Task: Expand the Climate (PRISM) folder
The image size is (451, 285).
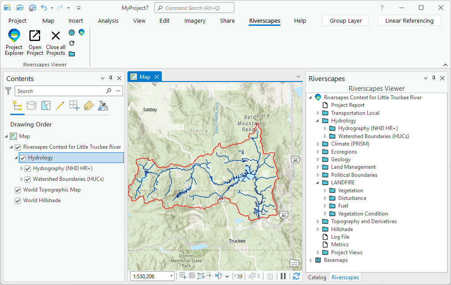Action: click(318, 144)
